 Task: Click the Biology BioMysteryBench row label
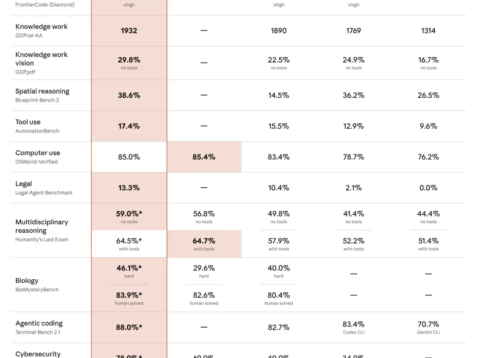tap(37, 285)
